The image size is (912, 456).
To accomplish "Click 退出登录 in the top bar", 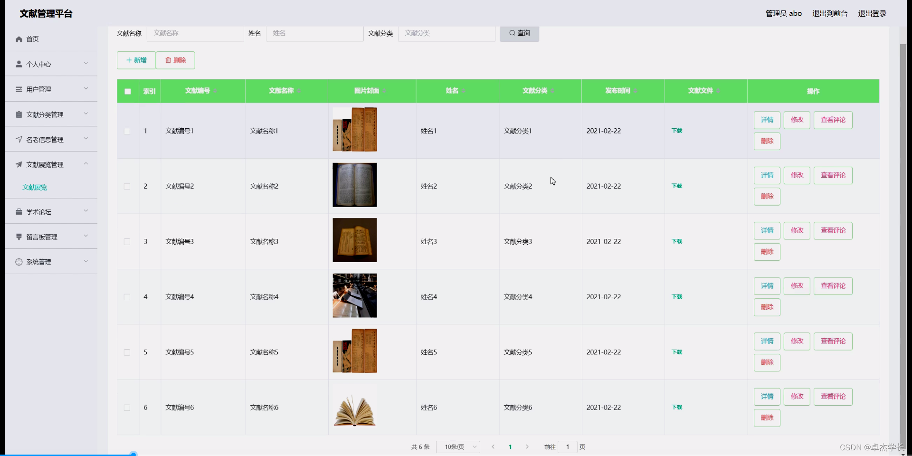I will pyautogui.click(x=872, y=13).
